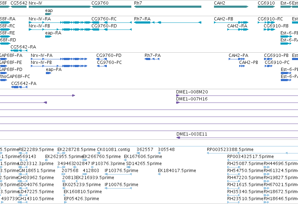This screenshot has width=298, height=204.
Task: Click the DME1-003E11 clone label
Action: coord(192,134)
